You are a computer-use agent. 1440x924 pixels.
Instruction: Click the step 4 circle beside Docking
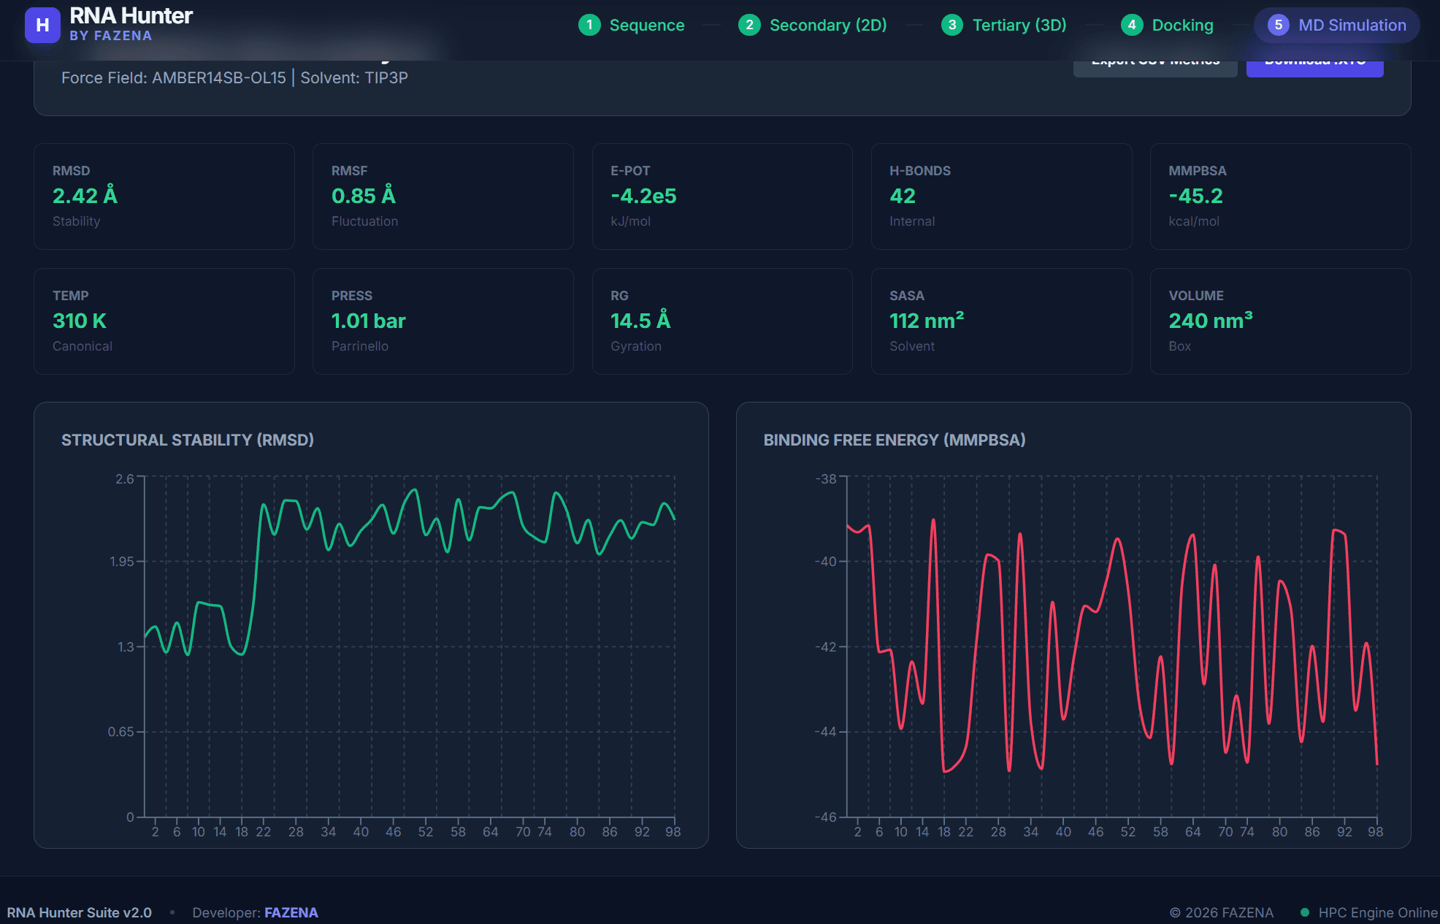point(1131,24)
